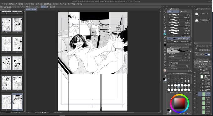Choose brush size preset 30
The width and height of the screenshot is (213, 116).
179,86
